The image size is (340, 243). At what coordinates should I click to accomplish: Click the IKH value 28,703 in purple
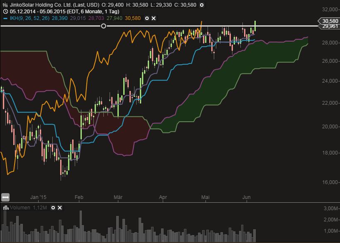(x=96, y=18)
